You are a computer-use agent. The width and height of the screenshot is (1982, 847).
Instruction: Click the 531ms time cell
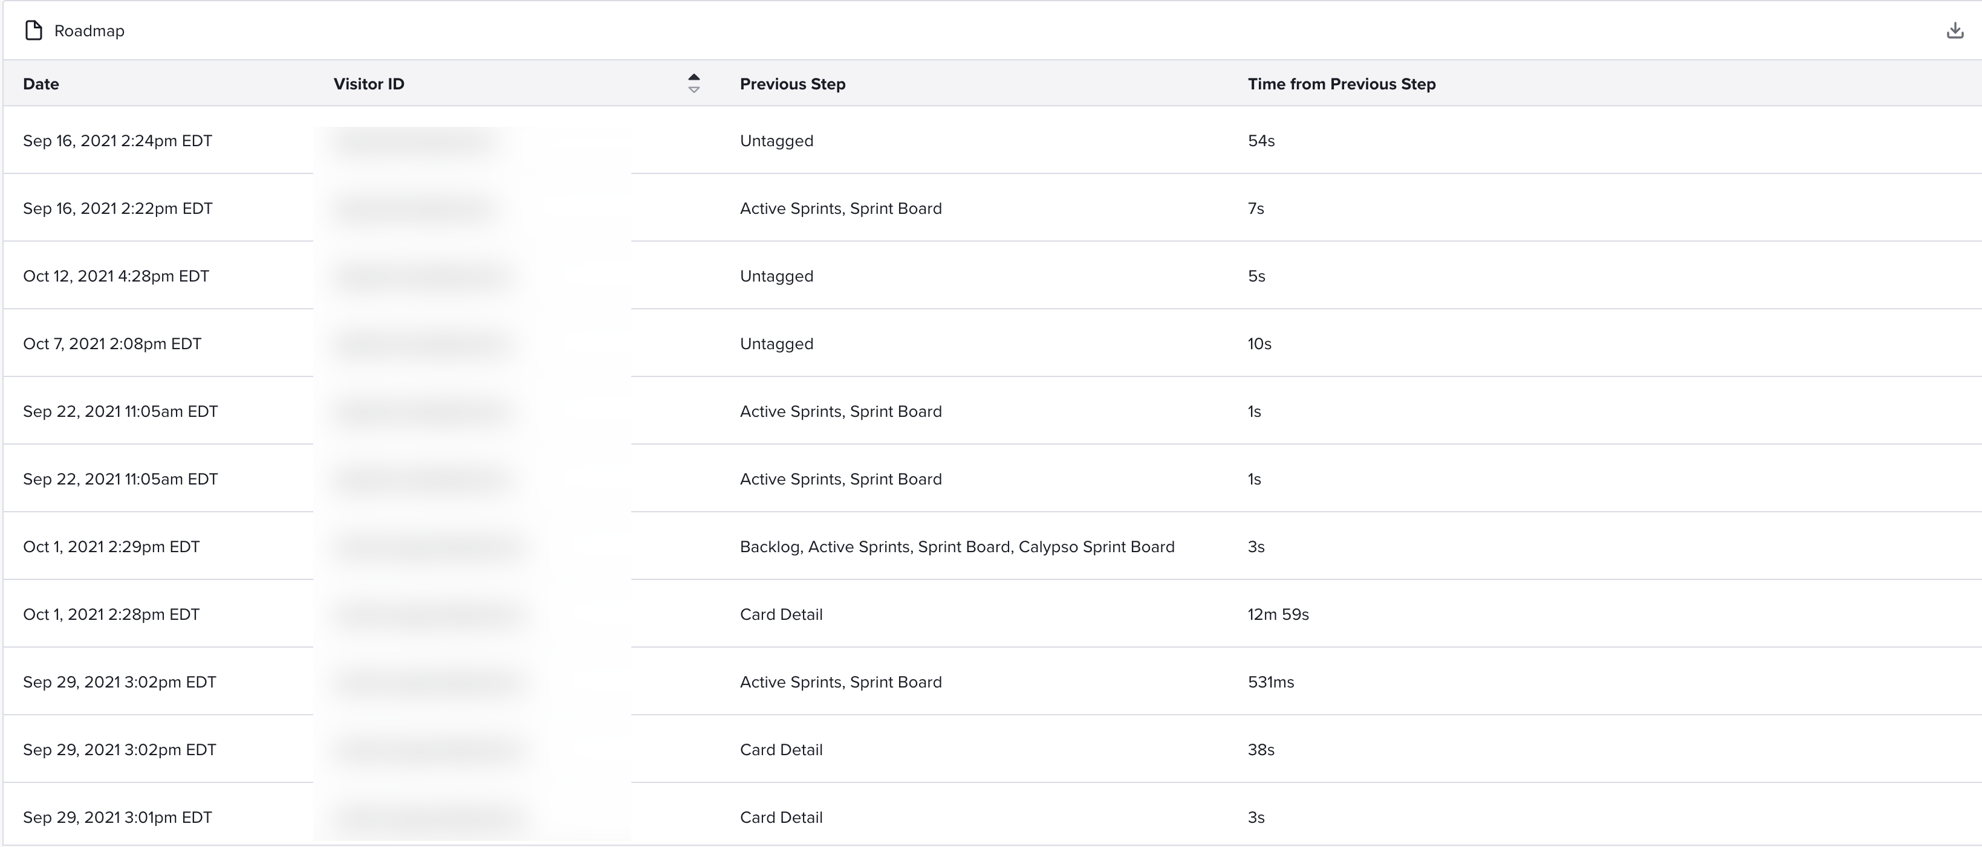[1270, 681]
